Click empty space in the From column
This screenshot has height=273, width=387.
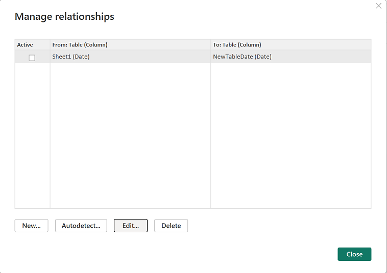tap(130, 138)
